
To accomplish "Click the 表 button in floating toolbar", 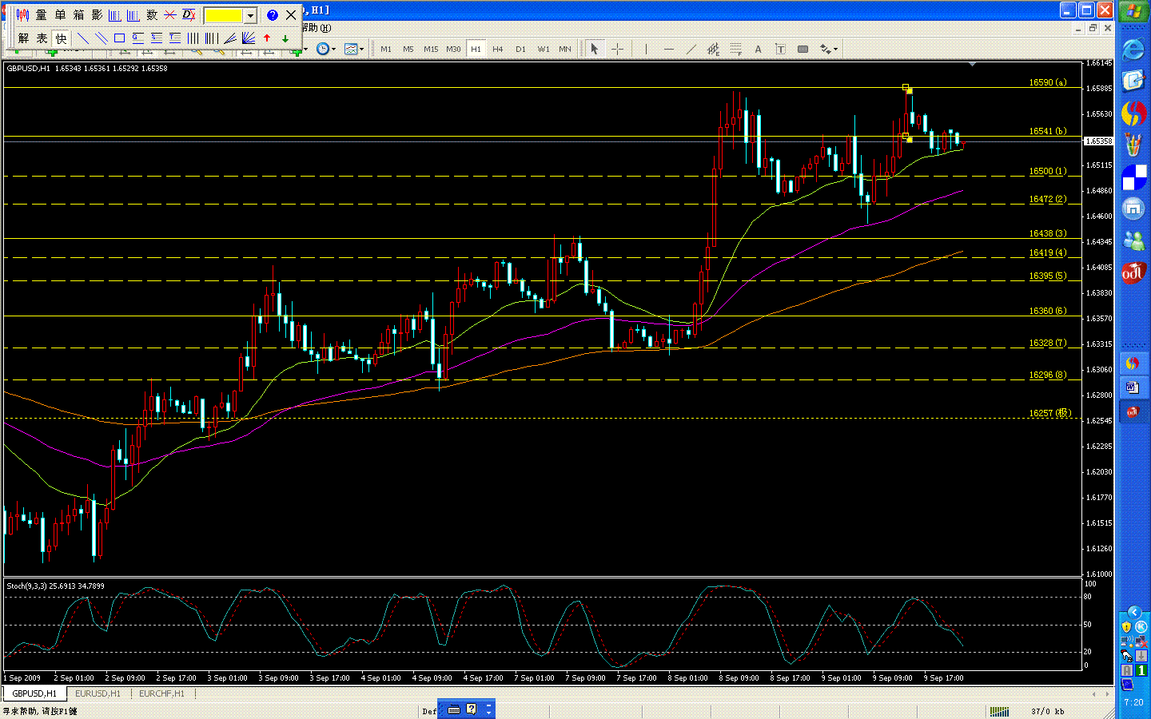I will click(x=42, y=38).
